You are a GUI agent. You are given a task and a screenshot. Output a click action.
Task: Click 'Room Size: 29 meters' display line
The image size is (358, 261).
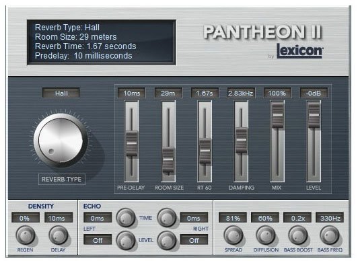pyautogui.click(x=75, y=37)
